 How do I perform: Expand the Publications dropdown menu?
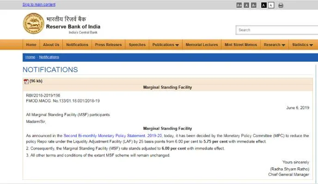[x=165, y=45]
